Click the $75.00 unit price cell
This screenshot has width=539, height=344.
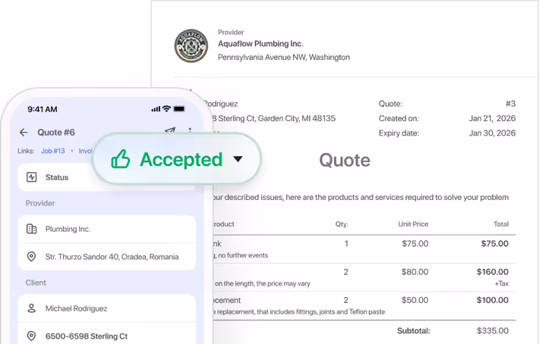pyautogui.click(x=415, y=244)
